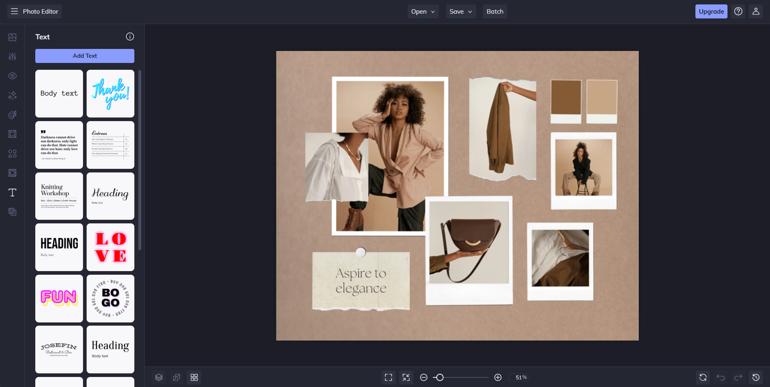Open the user account icon

click(756, 11)
